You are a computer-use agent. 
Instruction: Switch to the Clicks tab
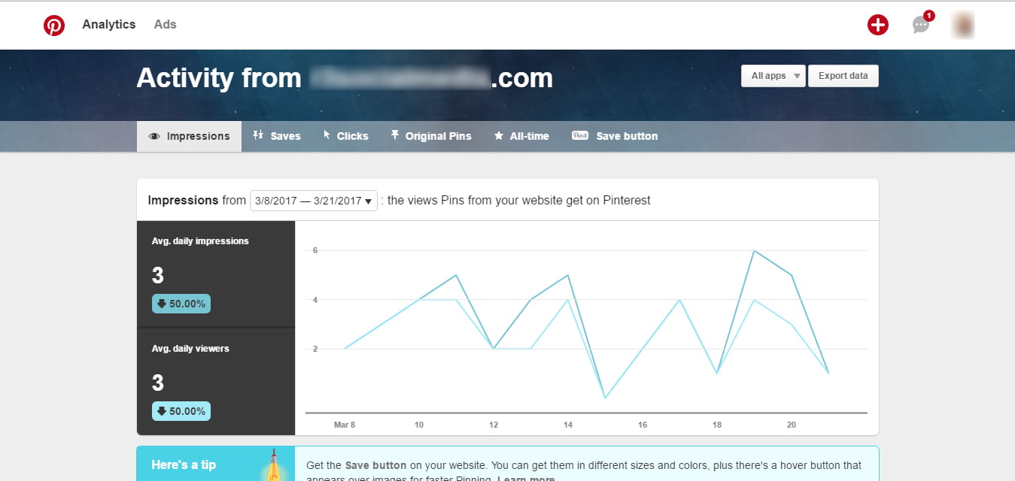tap(345, 136)
